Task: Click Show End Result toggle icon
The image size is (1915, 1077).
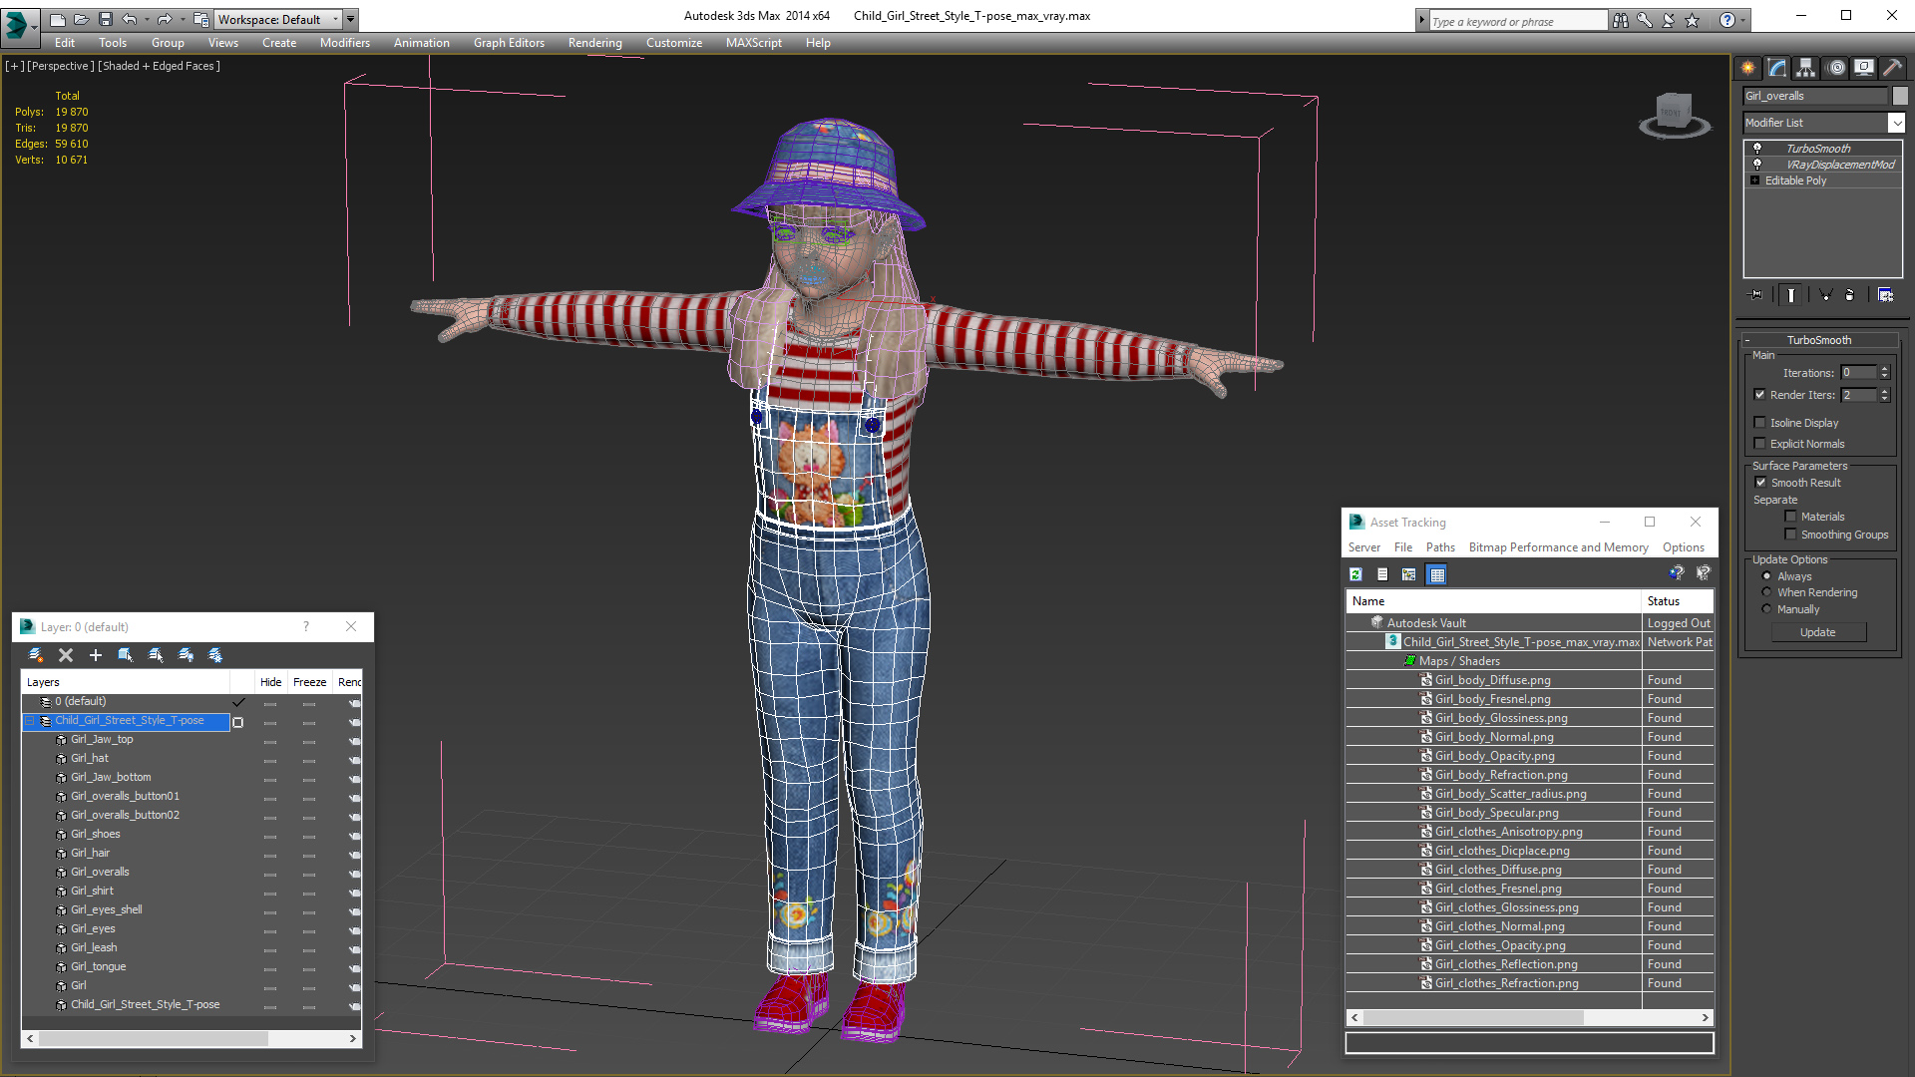Action: click(x=1791, y=295)
